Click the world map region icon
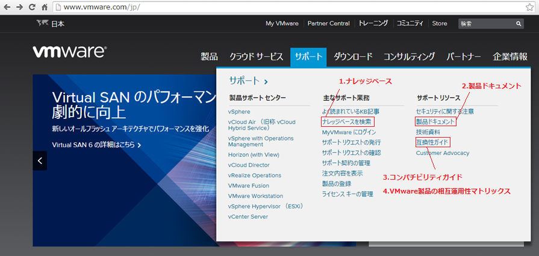 [42, 23]
